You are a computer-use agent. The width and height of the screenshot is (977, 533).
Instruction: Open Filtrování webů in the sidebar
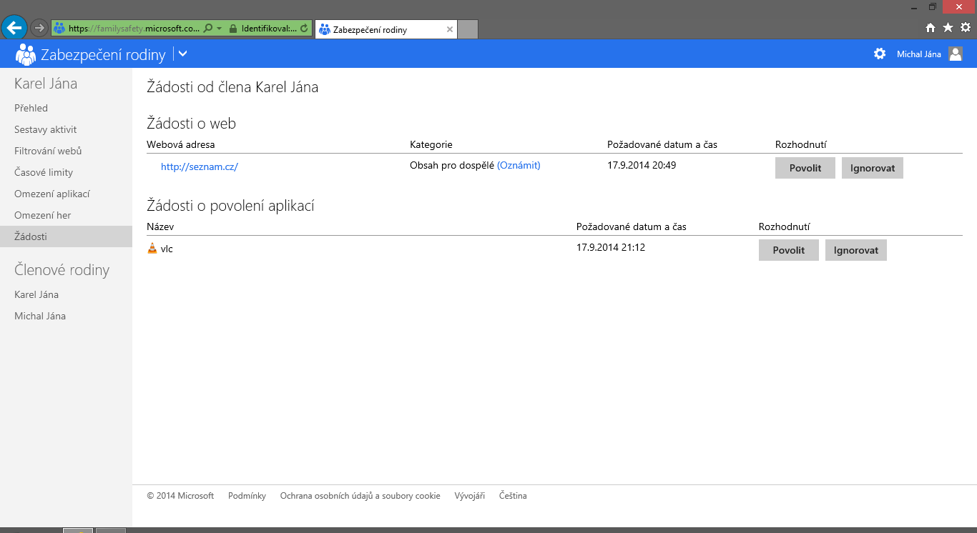click(x=48, y=151)
